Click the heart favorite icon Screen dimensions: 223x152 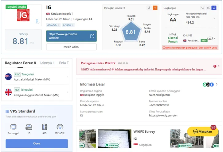(x=203, y=8)
